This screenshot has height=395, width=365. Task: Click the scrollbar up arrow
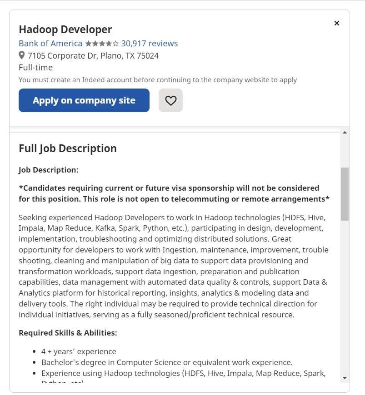[344, 133]
